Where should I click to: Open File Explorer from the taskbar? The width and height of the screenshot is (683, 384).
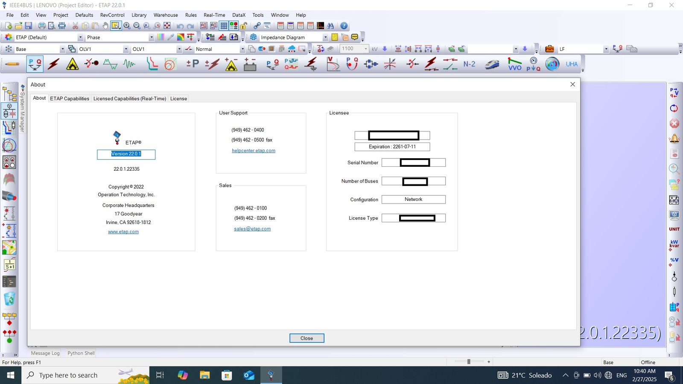[204, 375]
